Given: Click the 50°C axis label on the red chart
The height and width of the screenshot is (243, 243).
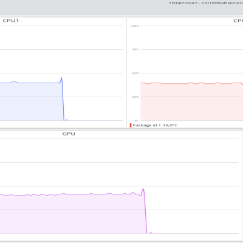Looking at the screenshot, I should 135,74.
